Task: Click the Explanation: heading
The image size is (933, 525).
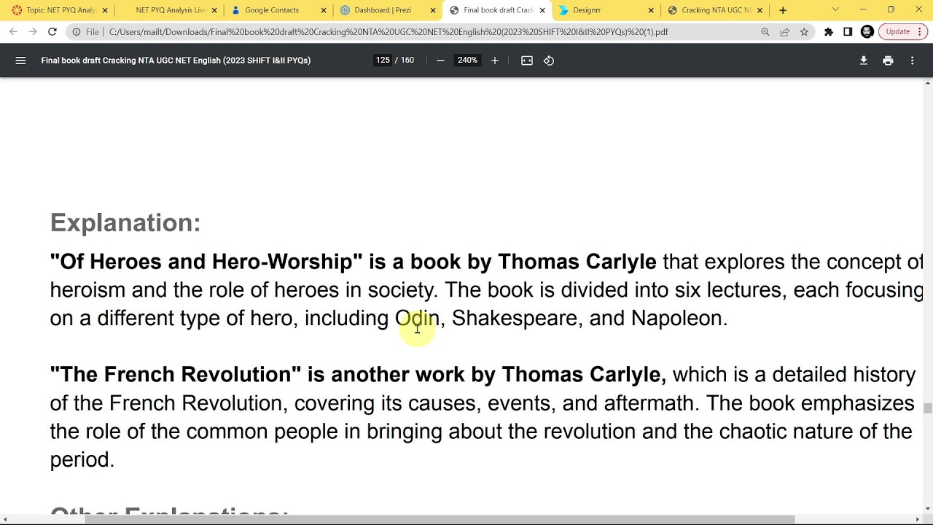Action: pos(125,222)
